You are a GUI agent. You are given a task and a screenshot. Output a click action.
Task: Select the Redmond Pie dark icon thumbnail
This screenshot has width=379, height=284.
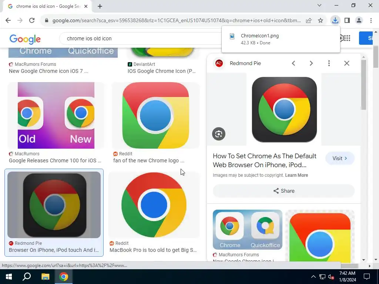click(54, 205)
